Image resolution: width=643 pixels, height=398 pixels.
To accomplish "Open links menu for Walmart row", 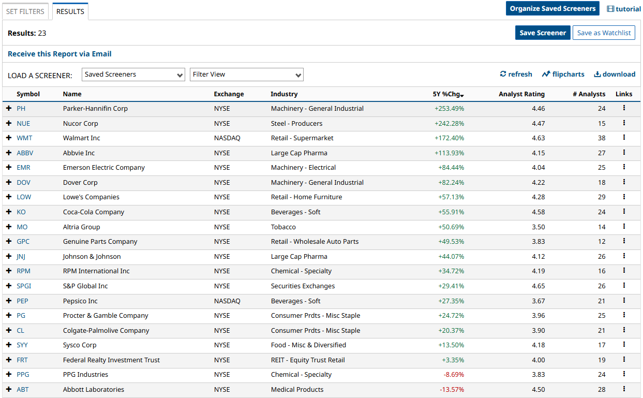I will pos(624,138).
